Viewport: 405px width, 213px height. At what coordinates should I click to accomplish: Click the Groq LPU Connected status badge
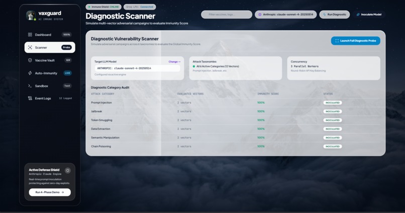pyautogui.click(x=140, y=7)
